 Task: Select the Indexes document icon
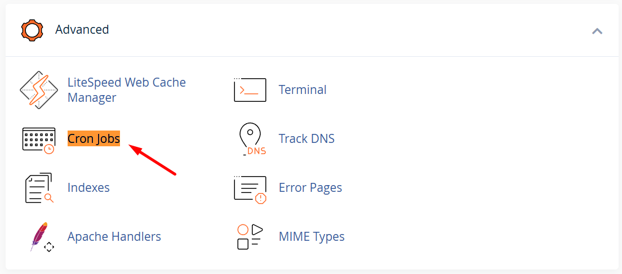pos(38,188)
